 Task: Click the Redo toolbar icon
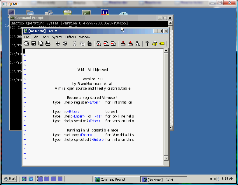coord(65,44)
